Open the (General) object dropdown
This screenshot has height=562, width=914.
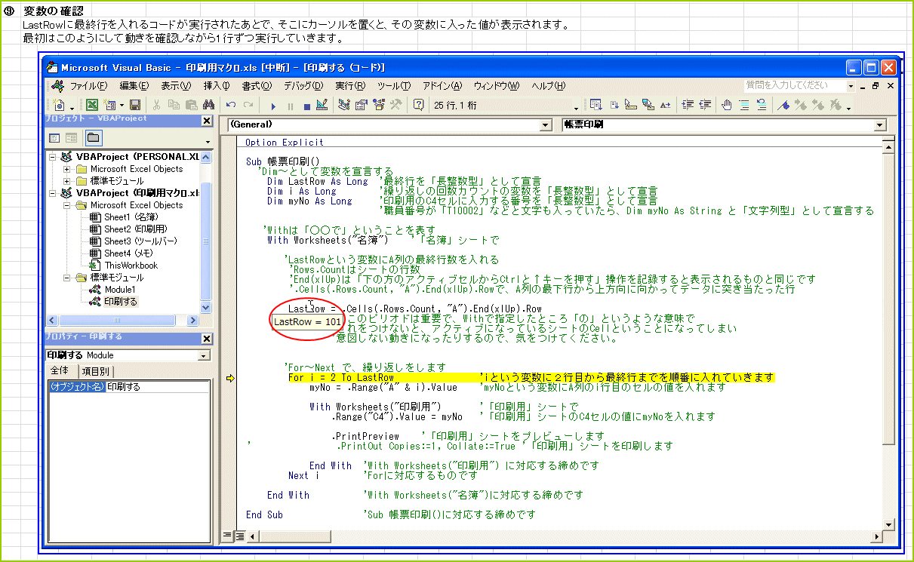pyautogui.click(x=546, y=125)
